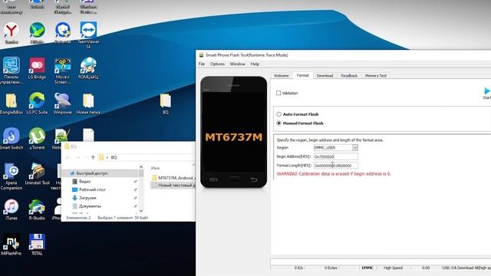This screenshot has height=276, width=491.
Task: Open the Xperia Companion desktop shortcut
Action: pos(12,177)
